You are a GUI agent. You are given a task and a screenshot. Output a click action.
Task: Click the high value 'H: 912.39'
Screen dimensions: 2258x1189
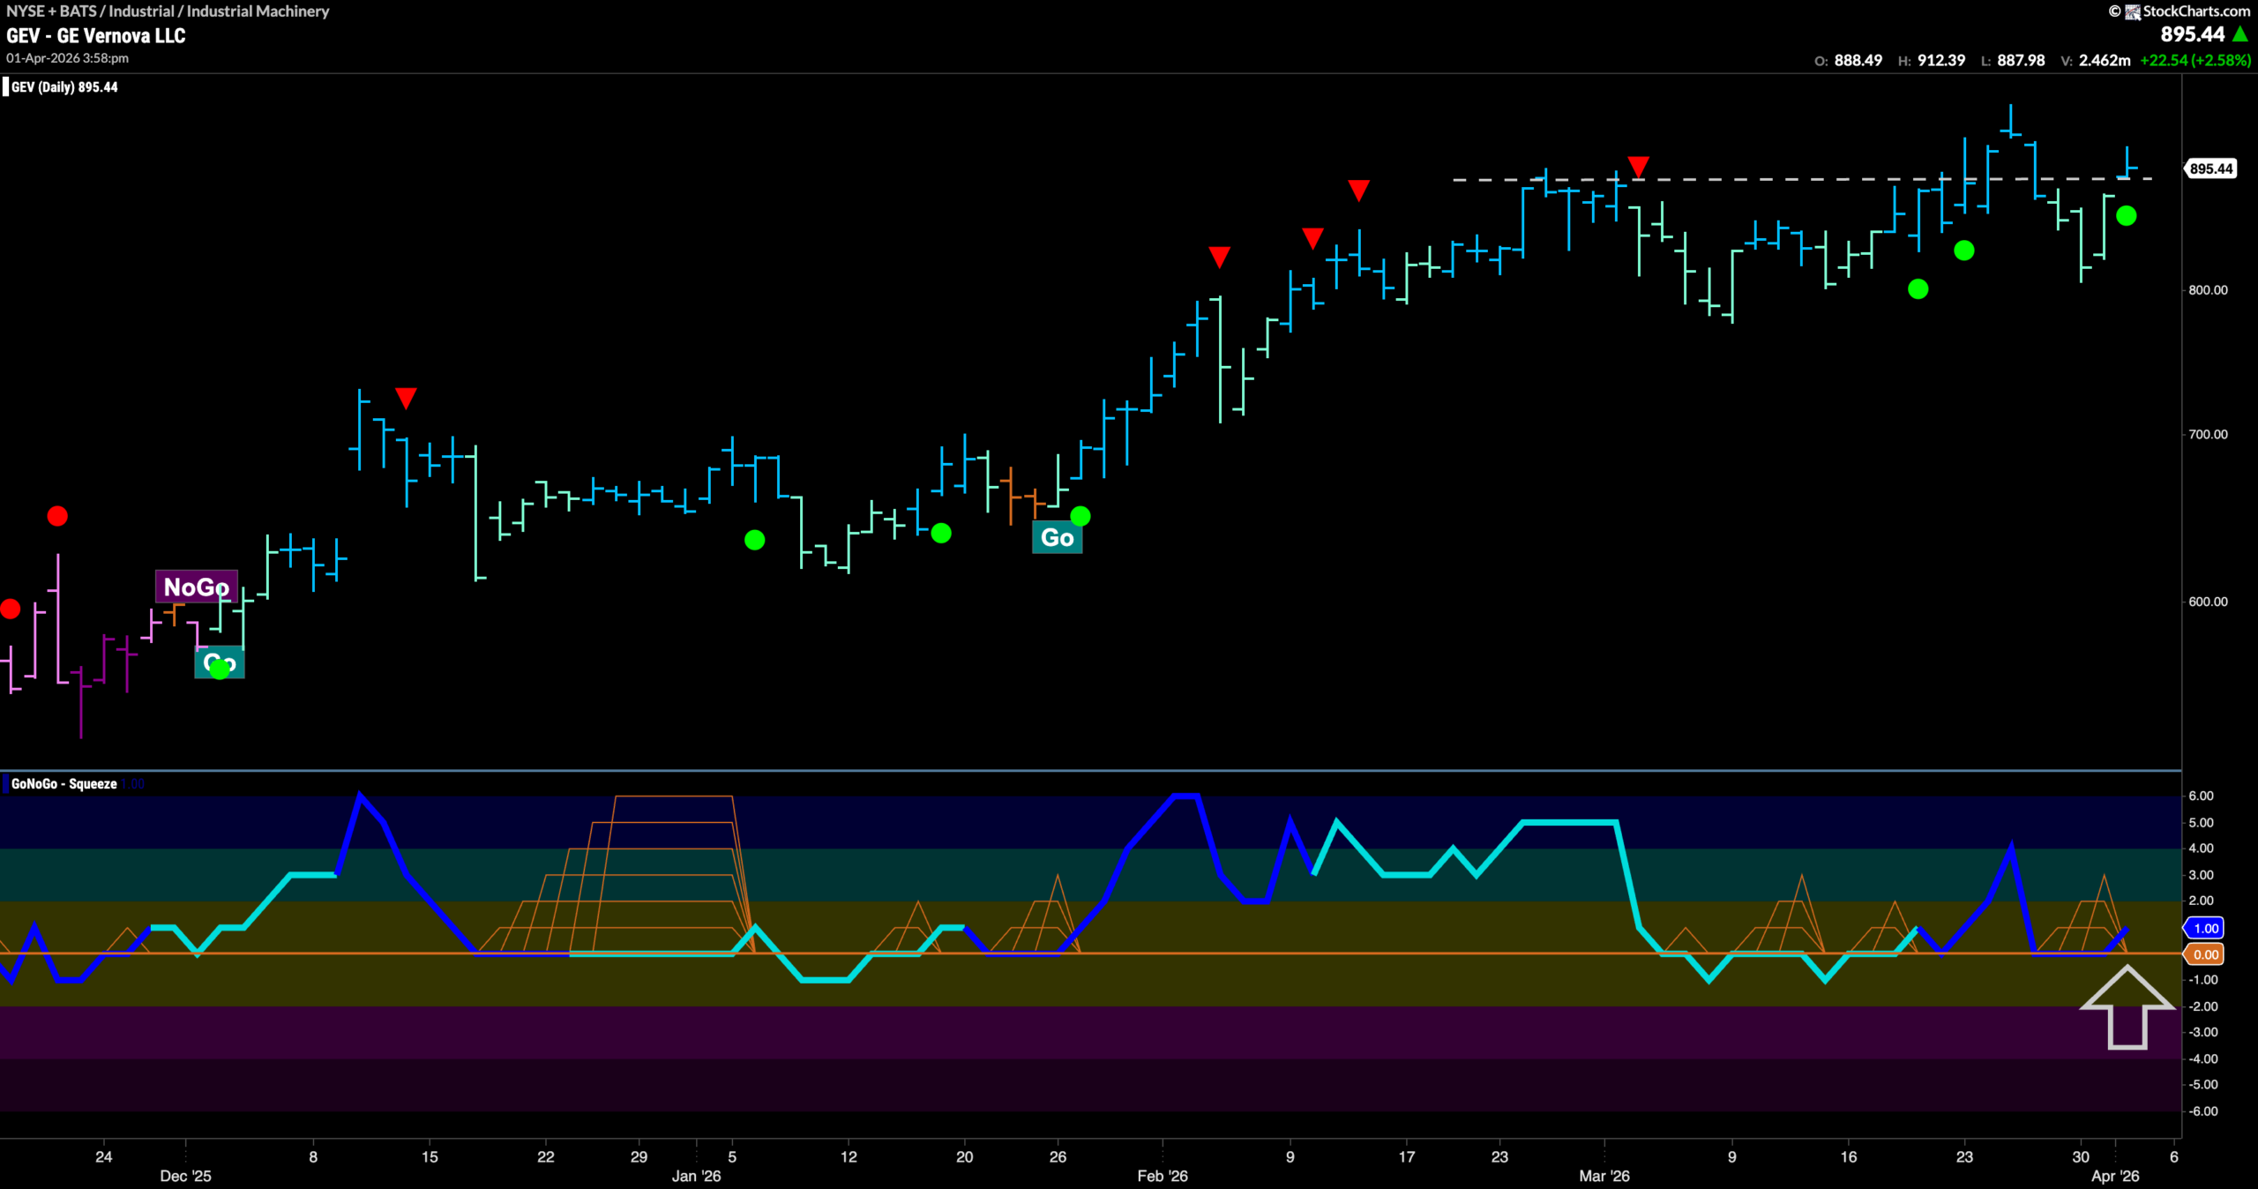tap(1932, 60)
